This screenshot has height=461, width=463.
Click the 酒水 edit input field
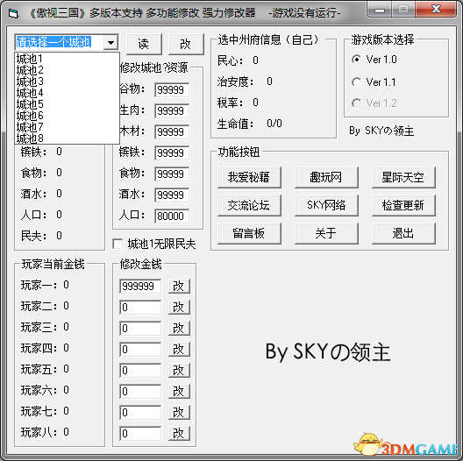[x=172, y=195]
